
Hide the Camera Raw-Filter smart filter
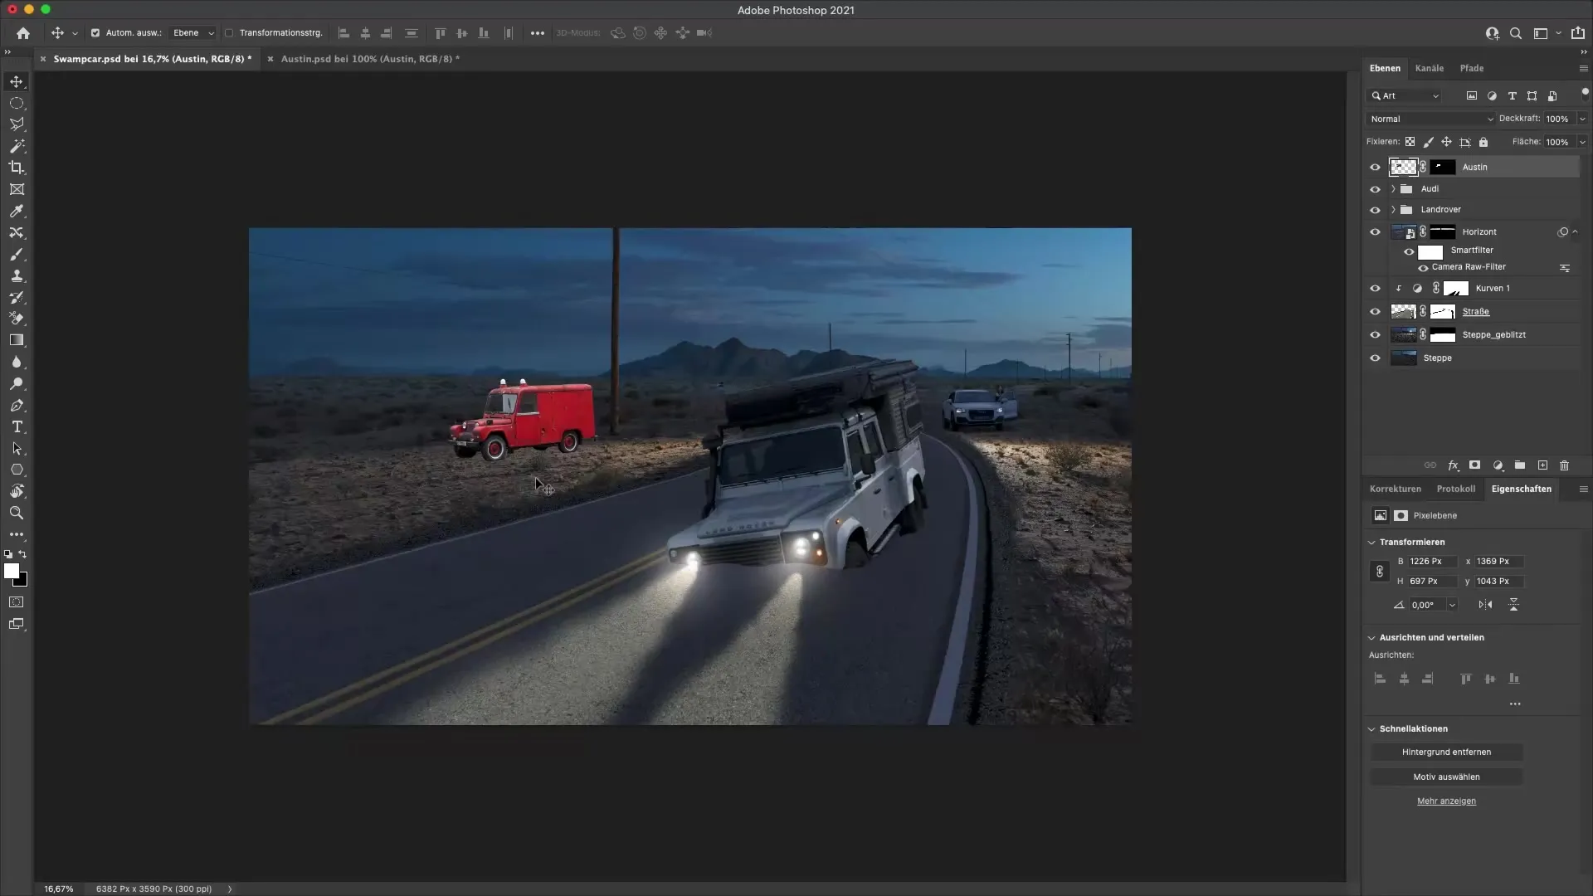1424,267
